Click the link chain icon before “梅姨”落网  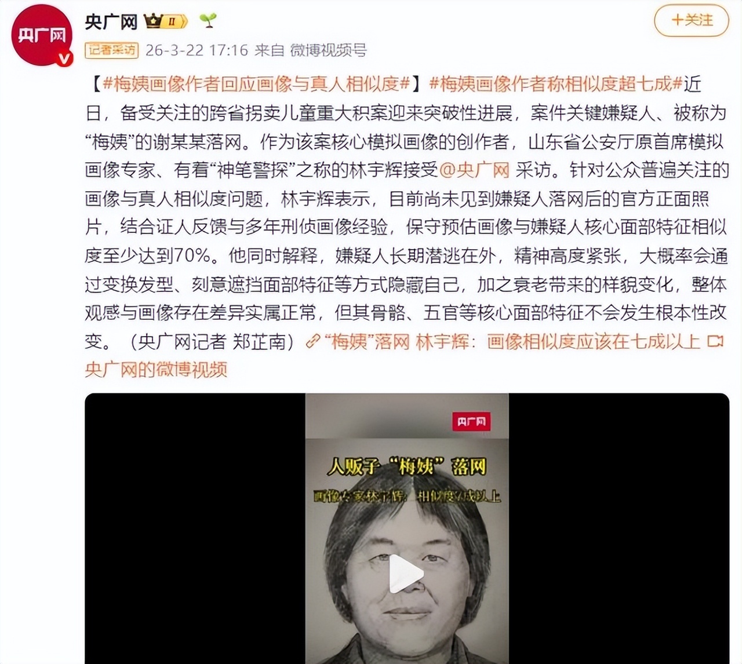tap(313, 341)
